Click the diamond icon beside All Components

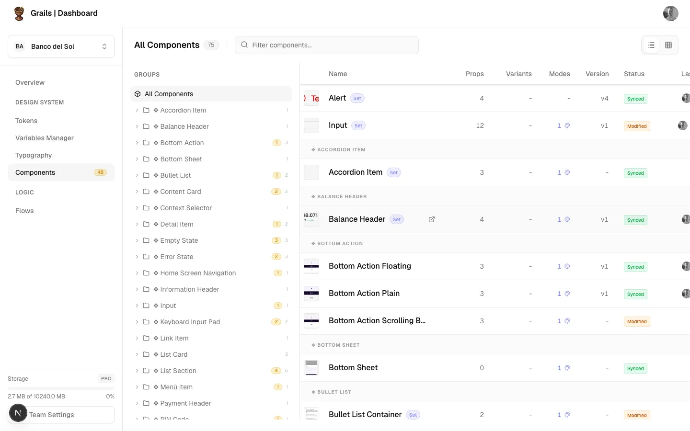click(138, 94)
